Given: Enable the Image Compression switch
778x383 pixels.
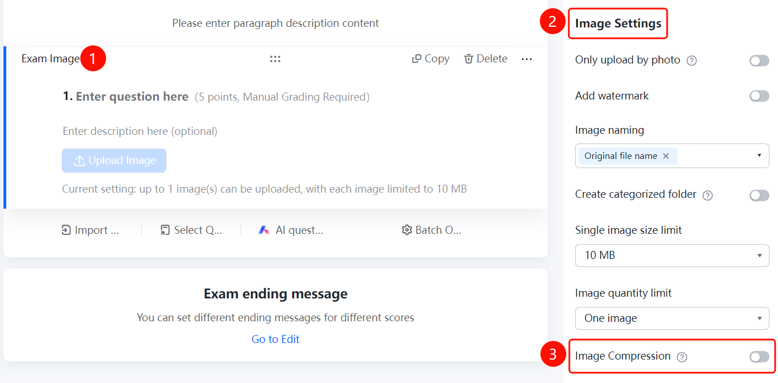Looking at the screenshot, I should click(x=759, y=357).
